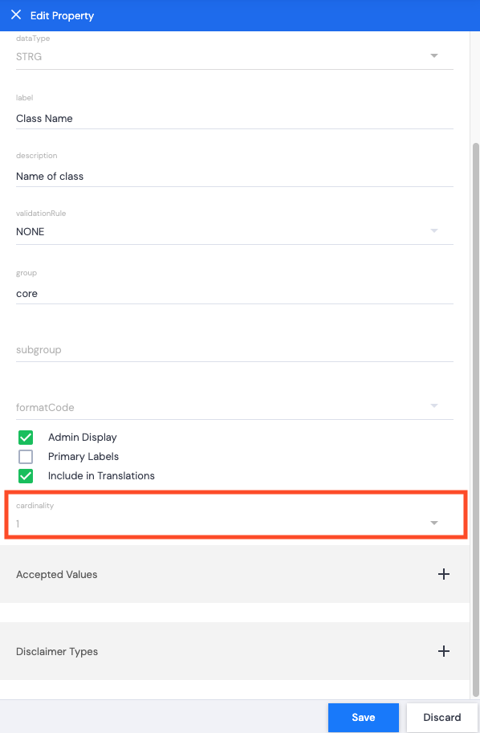
Task: Expand the validationRule dropdown arrow
Action: pos(434,231)
